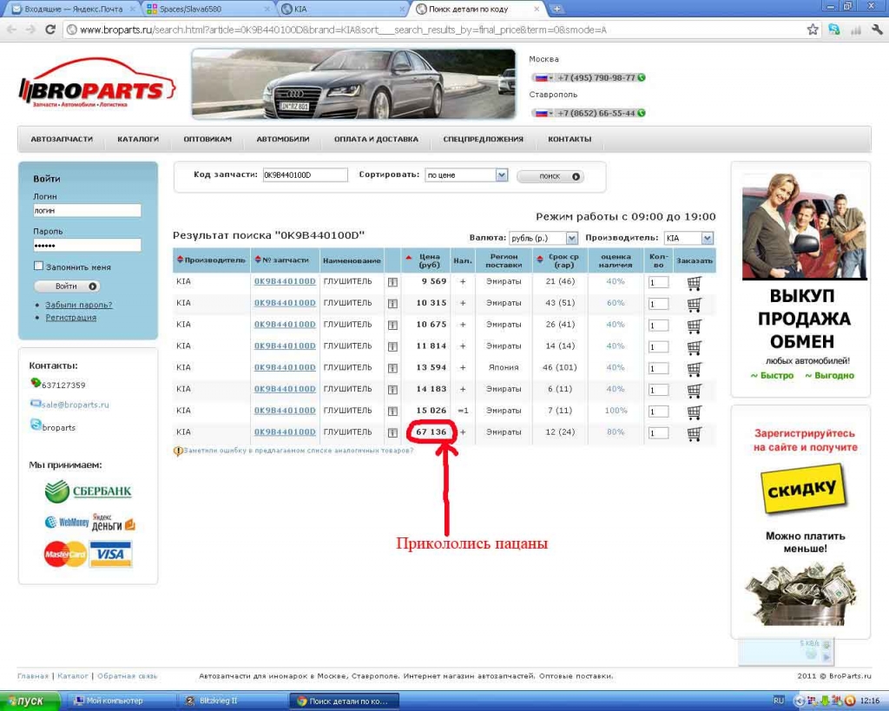
Task: Open the 'Каталоги' navigation menu item
Action: 138,139
